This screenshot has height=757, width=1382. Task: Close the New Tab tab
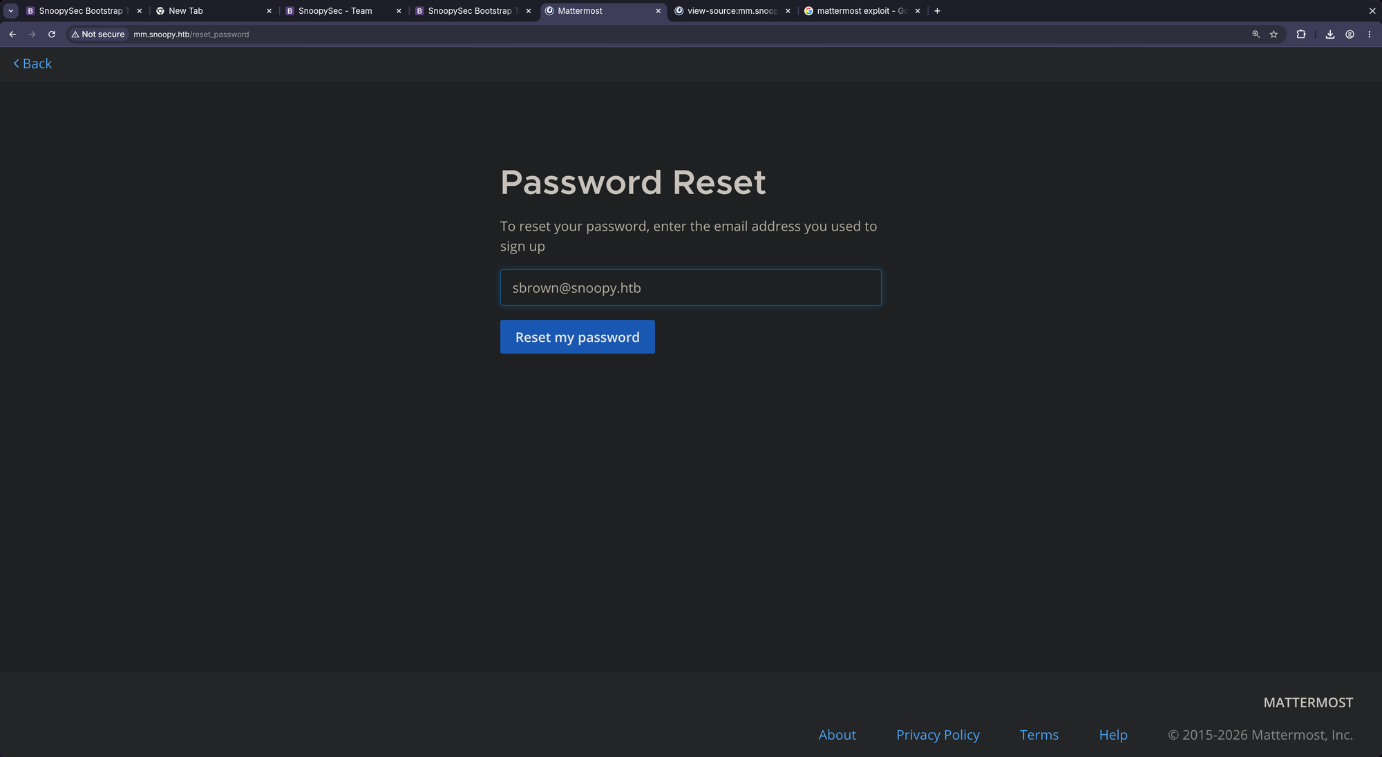269,11
